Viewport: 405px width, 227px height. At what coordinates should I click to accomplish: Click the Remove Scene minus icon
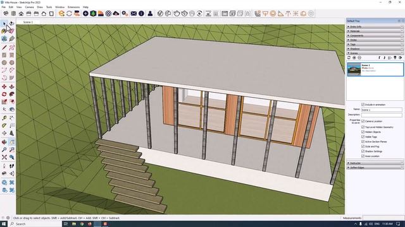pyautogui.click(x=359, y=58)
